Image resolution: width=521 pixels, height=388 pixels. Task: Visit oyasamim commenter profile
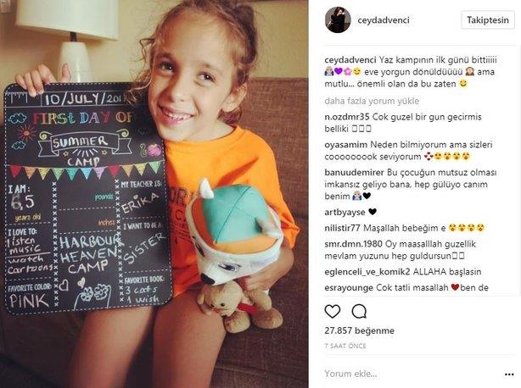point(346,145)
